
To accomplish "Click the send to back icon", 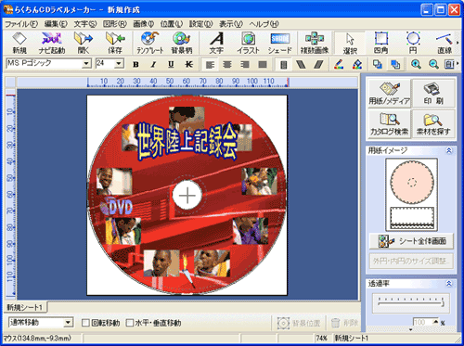I will [395, 64].
